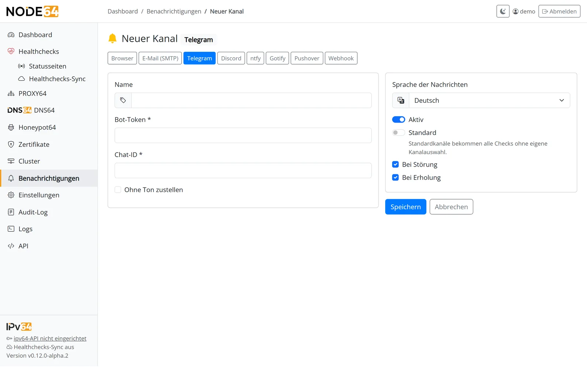The height and width of the screenshot is (367, 587).
Task: Click the tag icon beside Name field
Action: coord(123,100)
